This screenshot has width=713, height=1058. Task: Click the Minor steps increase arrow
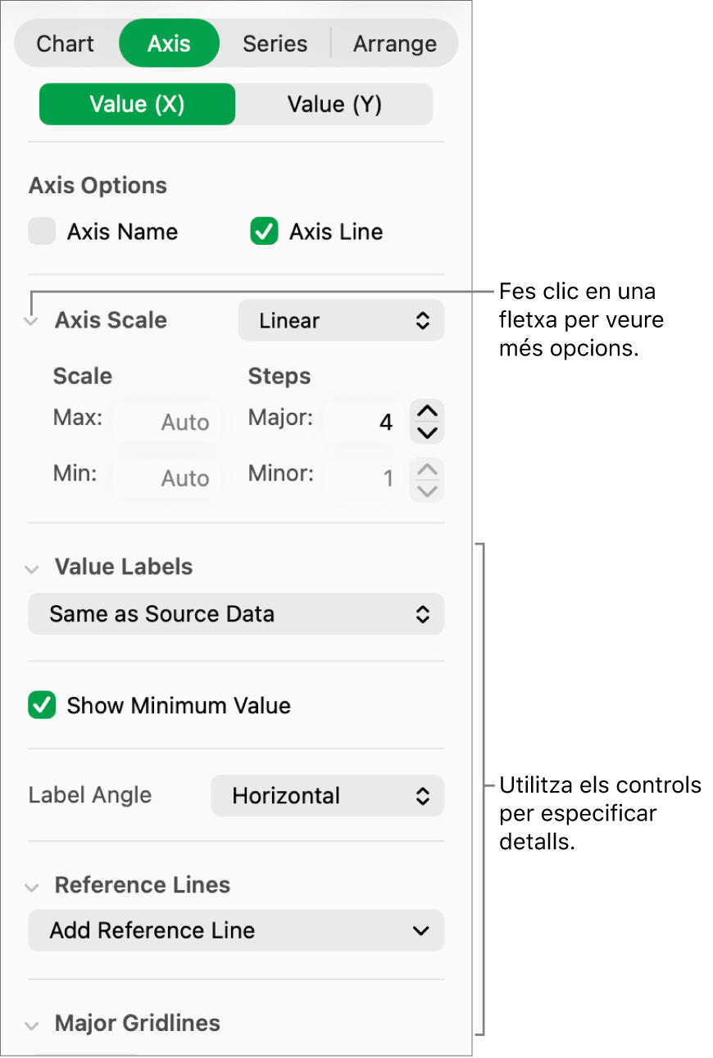[429, 468]
